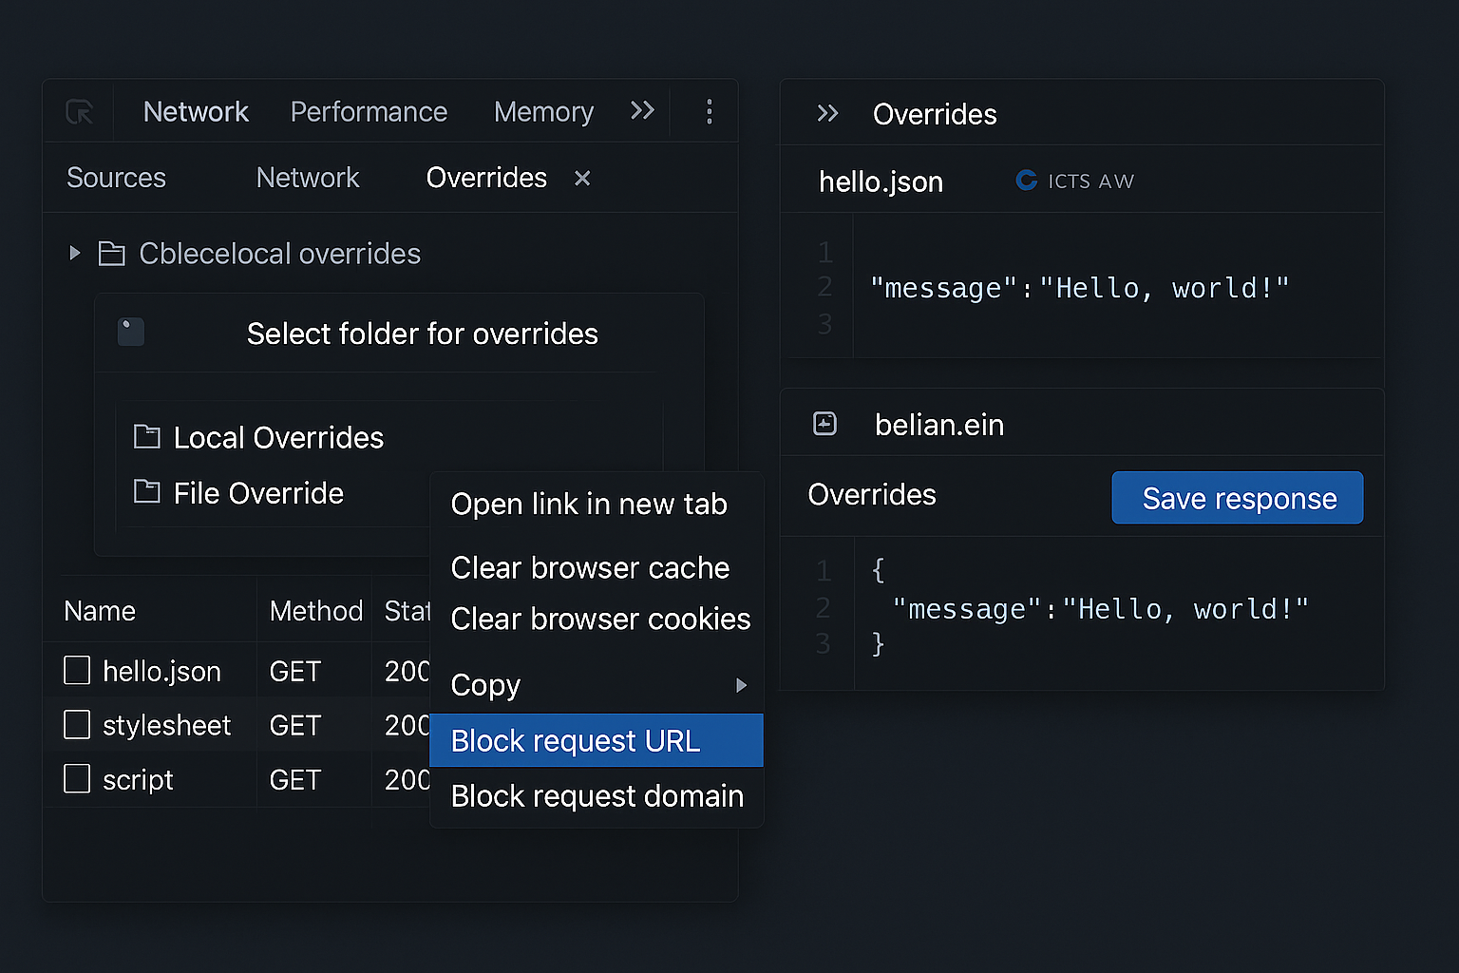
Task: Click the folder icon beside Select folder for overrides
Action: pyautogui.click(x=130, y=332)
